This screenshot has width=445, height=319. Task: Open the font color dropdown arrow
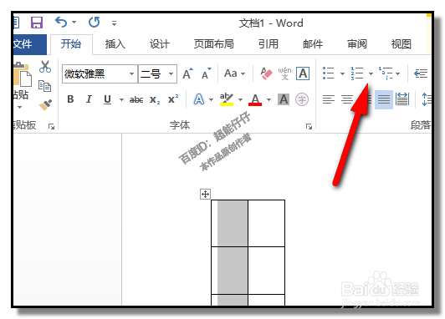click(x=269, y=99)
